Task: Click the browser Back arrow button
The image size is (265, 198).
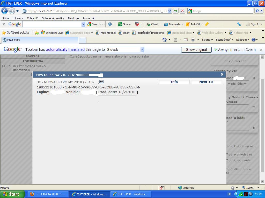Action: 5,11
